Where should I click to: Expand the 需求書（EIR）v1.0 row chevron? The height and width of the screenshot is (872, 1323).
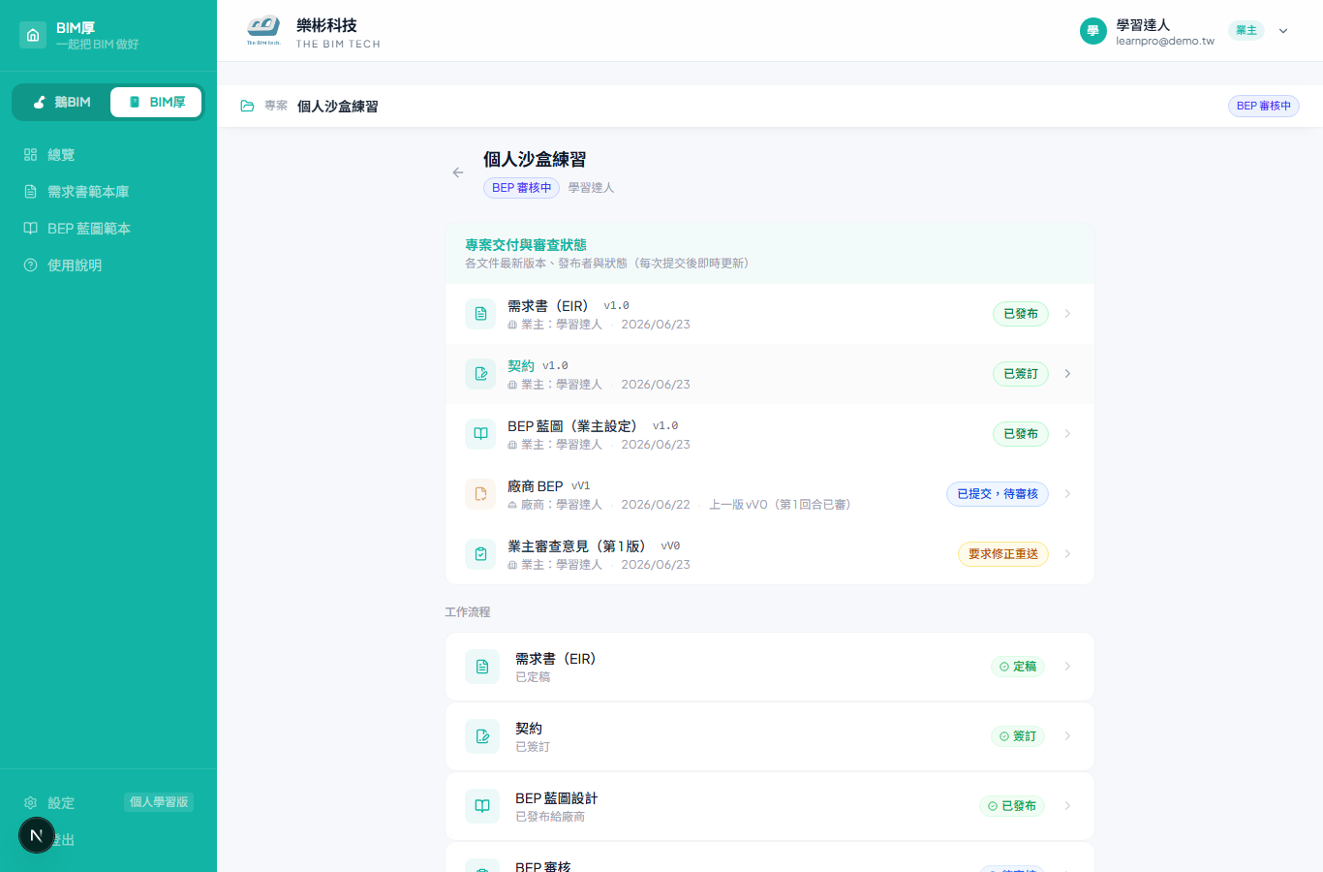pyautogui.click(x=1067, y=314)
